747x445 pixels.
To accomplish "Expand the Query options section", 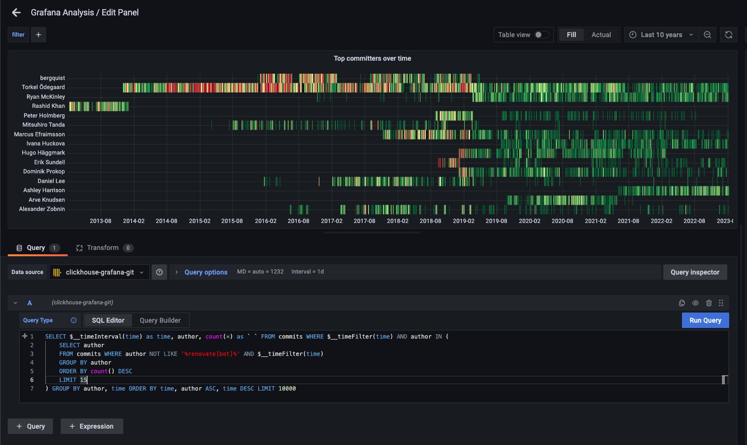I will (x=206, y=272).
